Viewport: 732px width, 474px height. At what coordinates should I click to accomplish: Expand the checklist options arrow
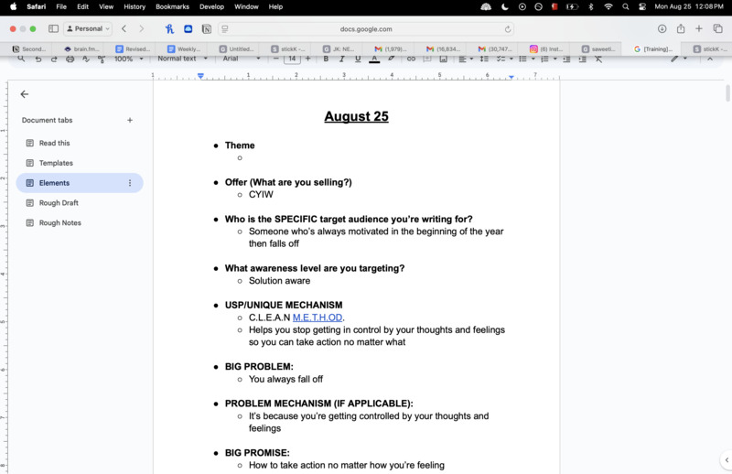click(x=511, y=59)
